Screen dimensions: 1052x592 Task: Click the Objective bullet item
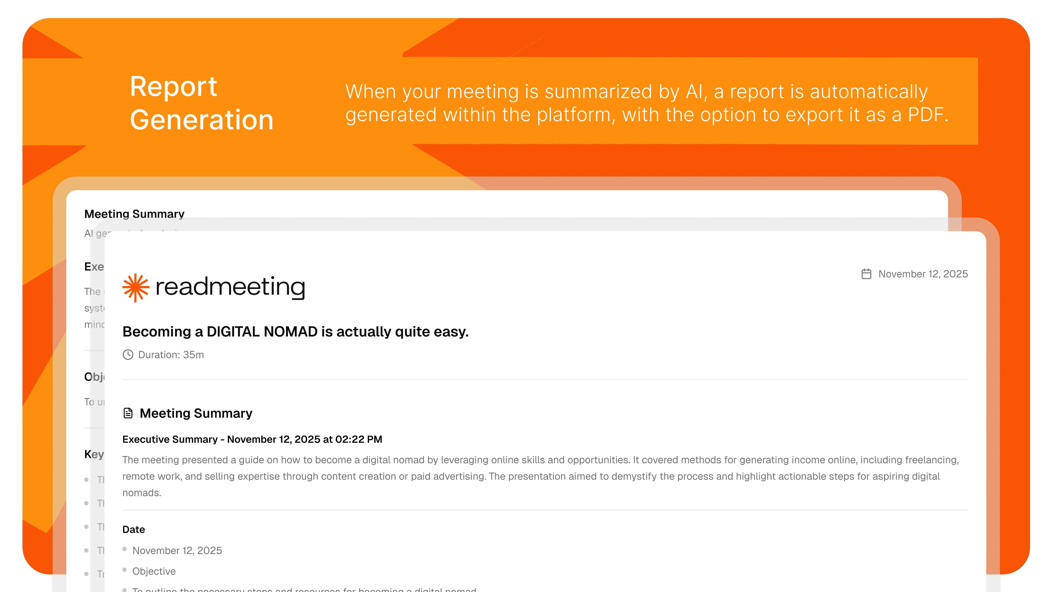tap(154, 571)
